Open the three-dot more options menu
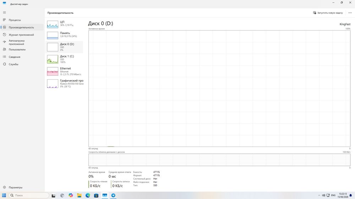This screenshot has width=355, height=199. (350, 13)
